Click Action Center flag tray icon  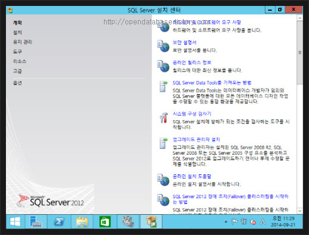[235, 221]
